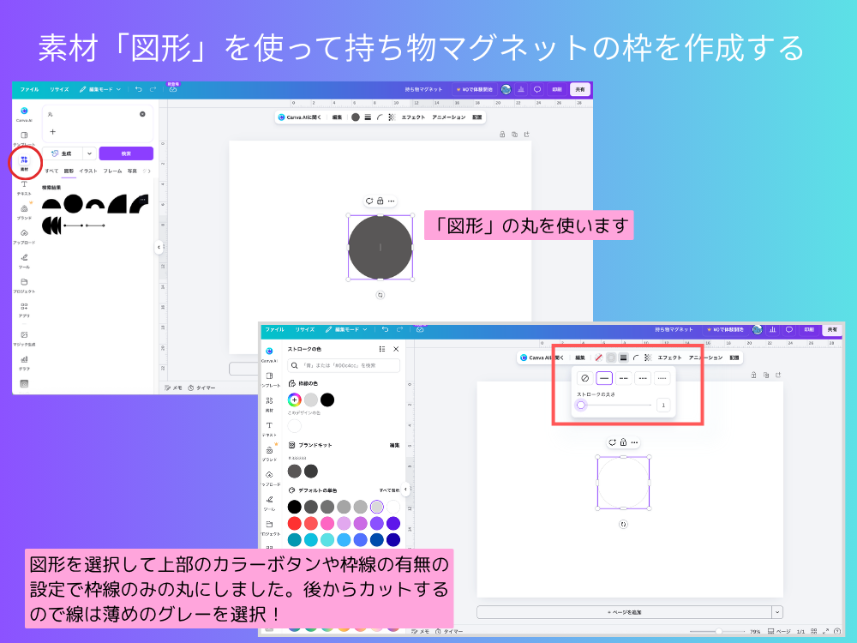This screenshot has width=857, height=643.
Task: Switch to the 写真 tab in the search results
Action: [132, 171]
